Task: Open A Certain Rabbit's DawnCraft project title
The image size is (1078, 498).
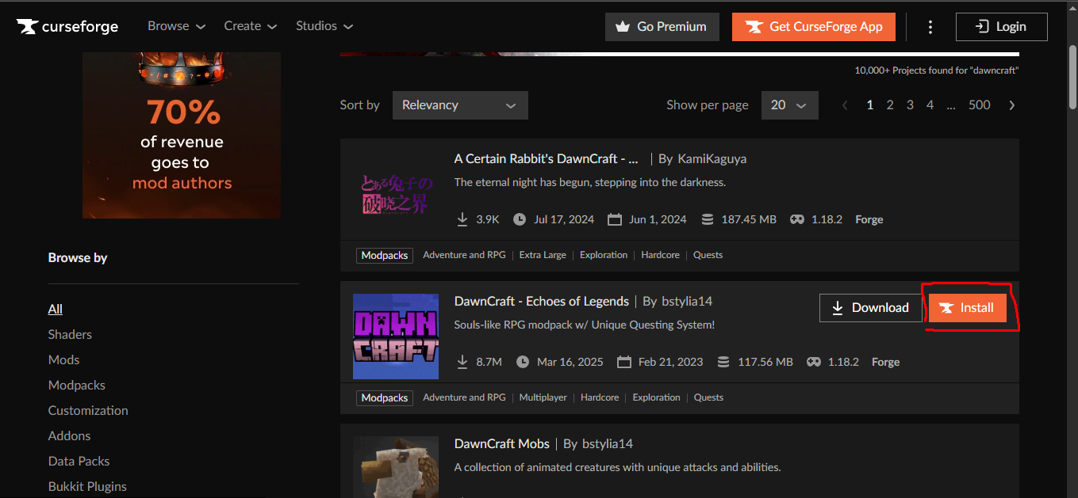Action: (547, 158)
